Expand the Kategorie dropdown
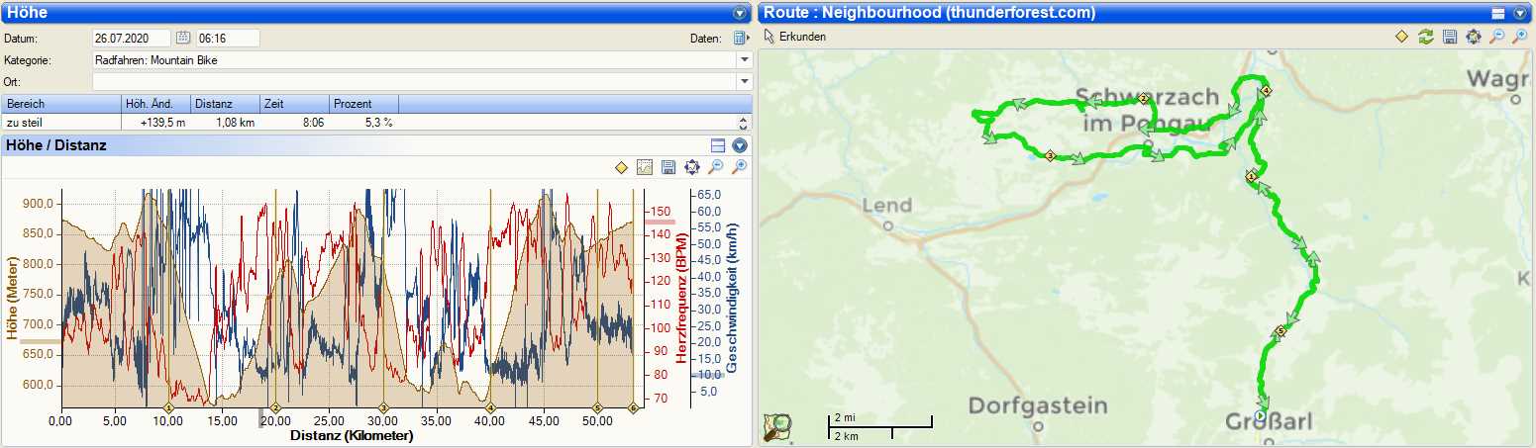1536x448 pixels. (x=744, y=60)
